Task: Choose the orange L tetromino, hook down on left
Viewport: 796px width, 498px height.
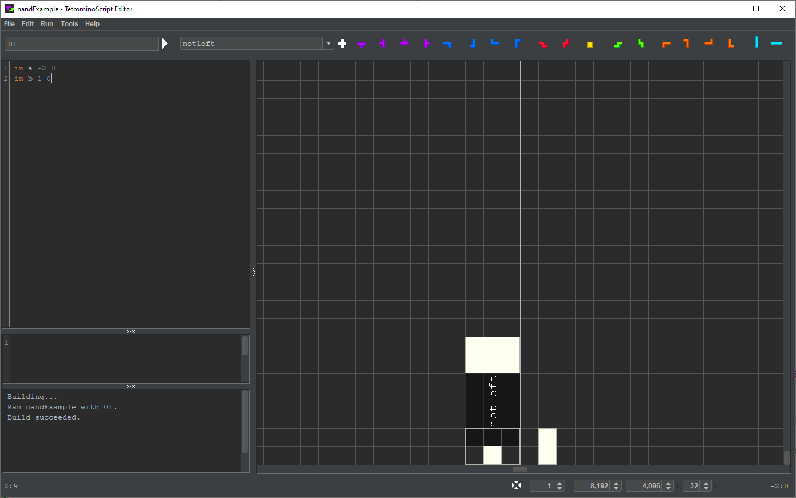Action: click(666, 44)
